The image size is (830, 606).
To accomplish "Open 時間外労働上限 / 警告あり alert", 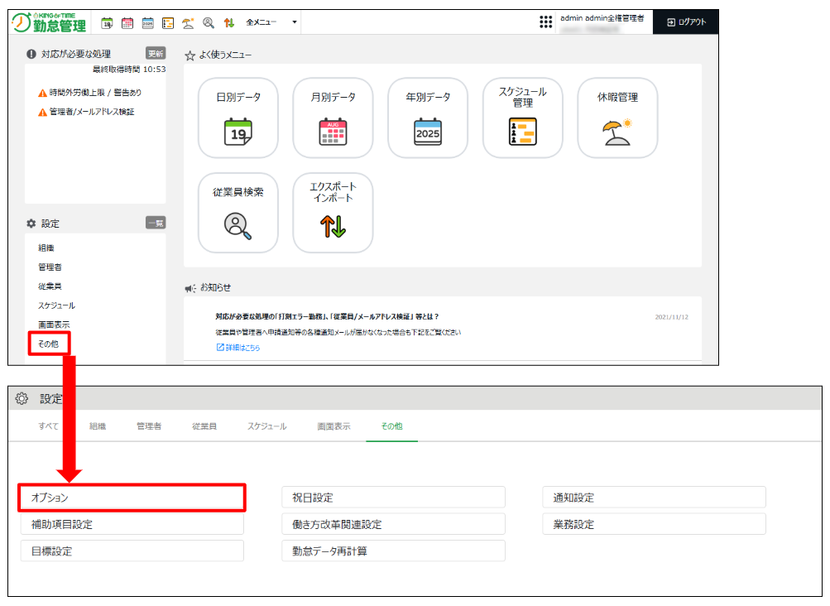I will 95,93.
